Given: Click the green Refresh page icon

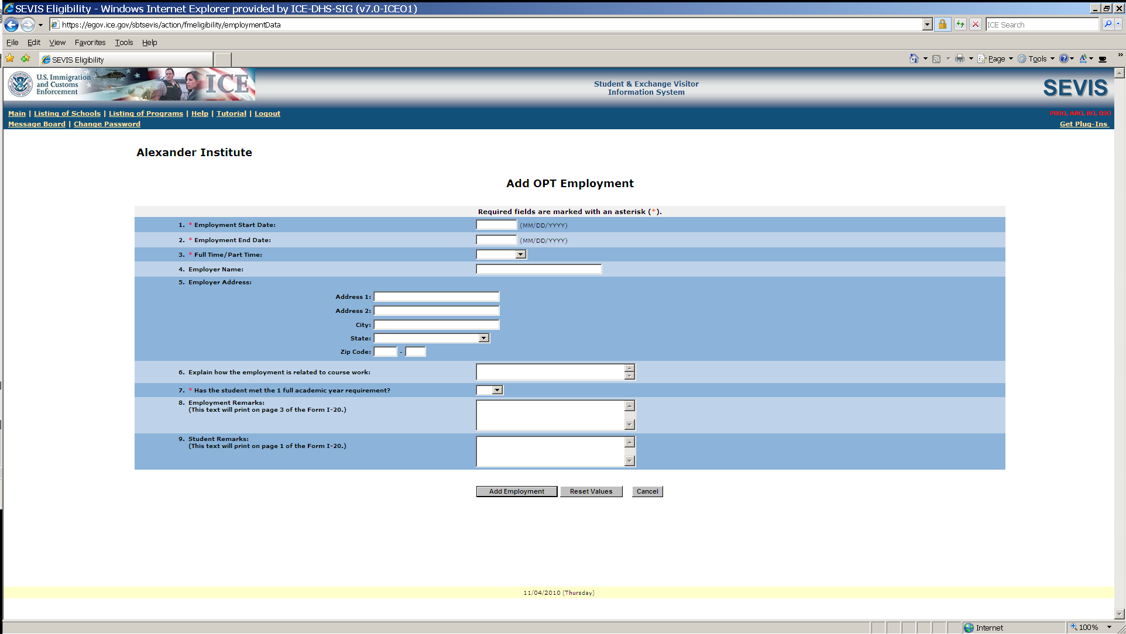Looking at the screenshot, I should [x=960, y=25].
